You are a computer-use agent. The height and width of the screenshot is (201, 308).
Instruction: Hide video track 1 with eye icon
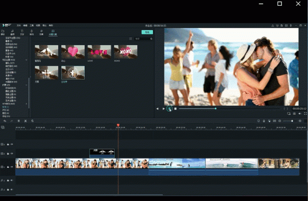[x=12, y=167]
